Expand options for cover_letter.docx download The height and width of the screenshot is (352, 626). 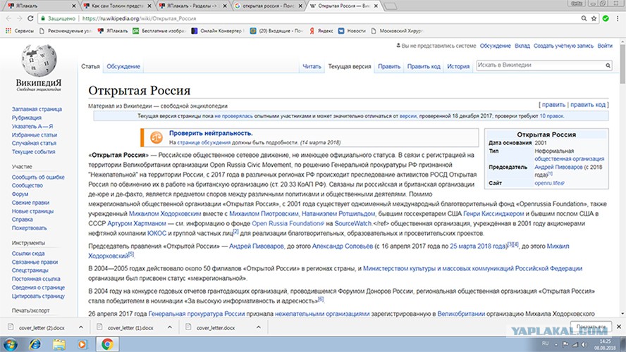tap(258, 327)
